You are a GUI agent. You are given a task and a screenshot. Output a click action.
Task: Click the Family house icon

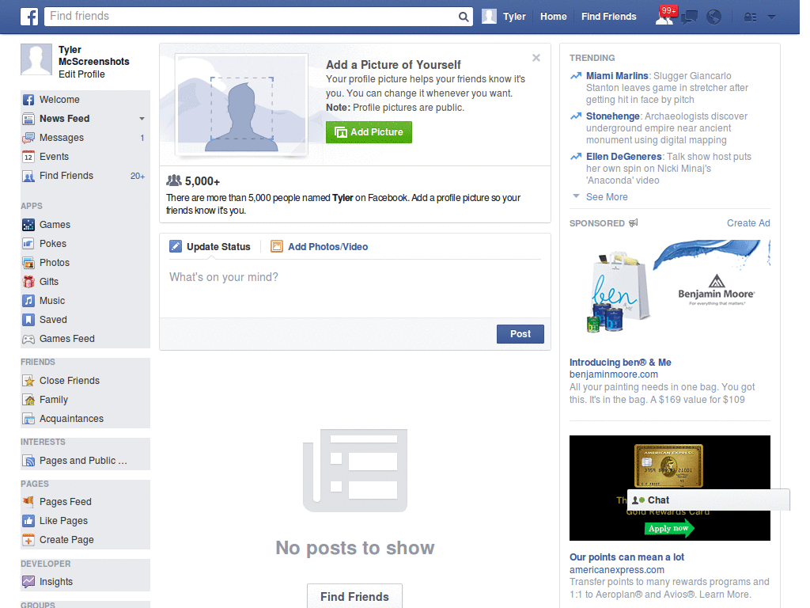(x=28, y=400)
